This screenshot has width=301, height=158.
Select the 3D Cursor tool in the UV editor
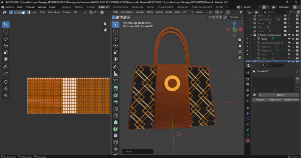coord(6,31)
